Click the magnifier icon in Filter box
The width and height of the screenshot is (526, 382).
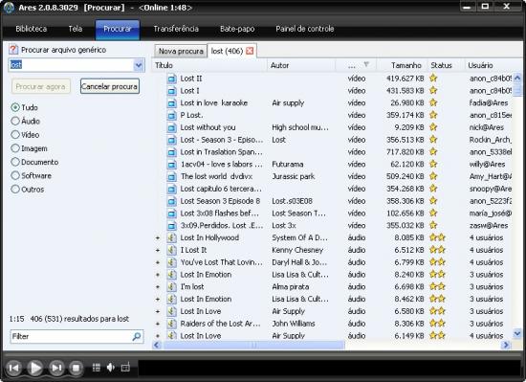(x=137, y=336)
